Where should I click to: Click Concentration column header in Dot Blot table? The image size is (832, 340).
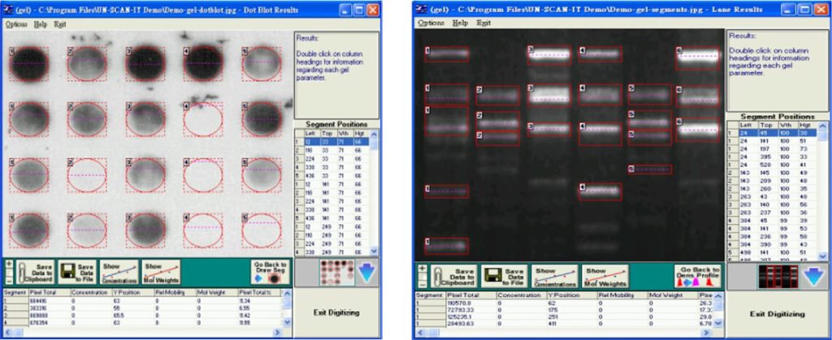89,292
